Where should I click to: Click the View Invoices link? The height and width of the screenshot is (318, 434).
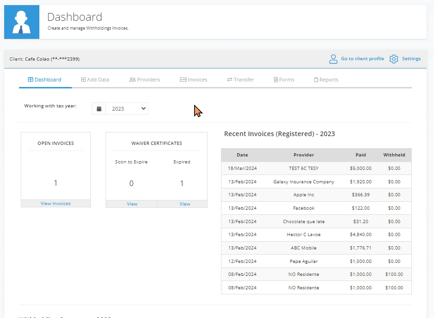point(56,204)
